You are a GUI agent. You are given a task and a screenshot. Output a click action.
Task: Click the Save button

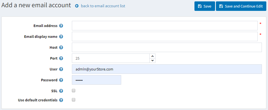tap(204, 6)
